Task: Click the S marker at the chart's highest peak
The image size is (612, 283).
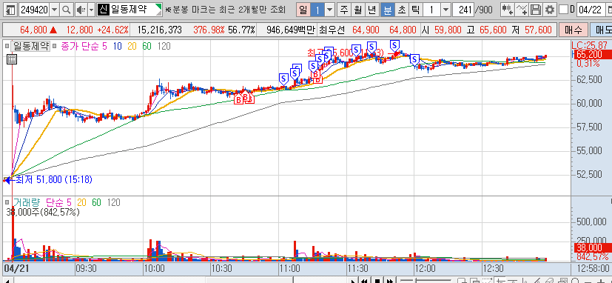Action: (x=395, y=45)
